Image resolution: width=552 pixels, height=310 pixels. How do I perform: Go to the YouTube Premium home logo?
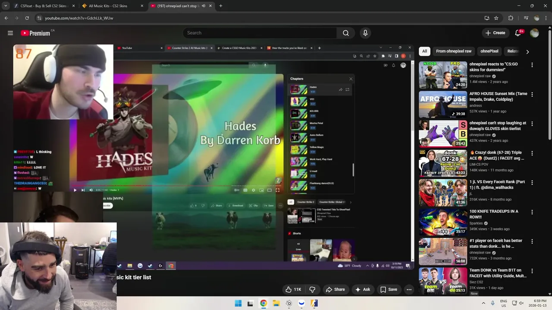click(x=35, y=33)
